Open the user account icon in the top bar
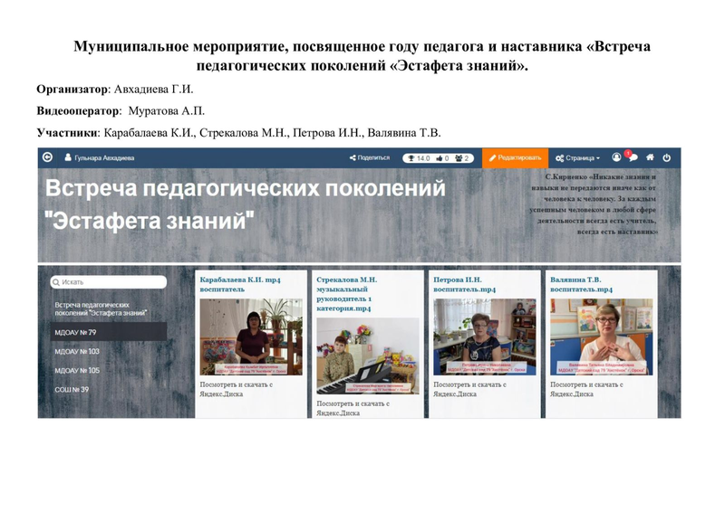This screenshot has width=725, height=512. (617, 157)
